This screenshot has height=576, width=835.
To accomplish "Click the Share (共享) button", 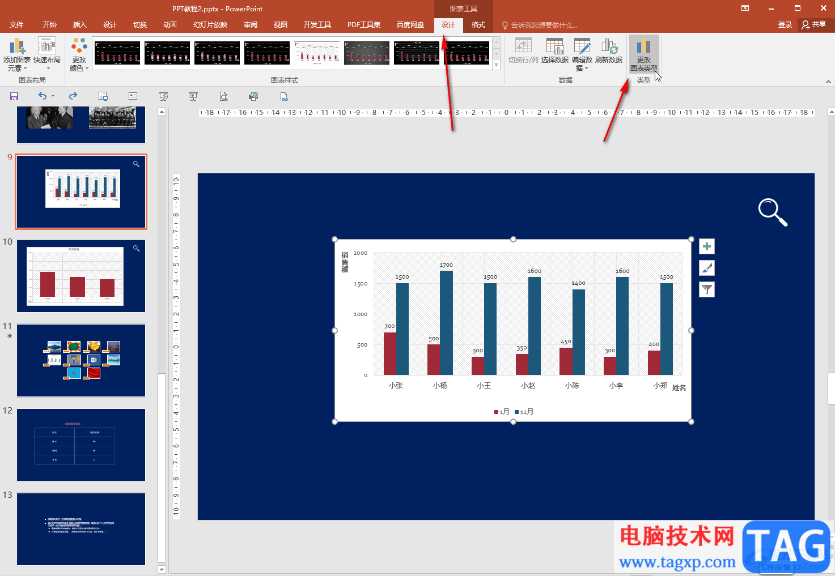I will [x=815, y=25].
